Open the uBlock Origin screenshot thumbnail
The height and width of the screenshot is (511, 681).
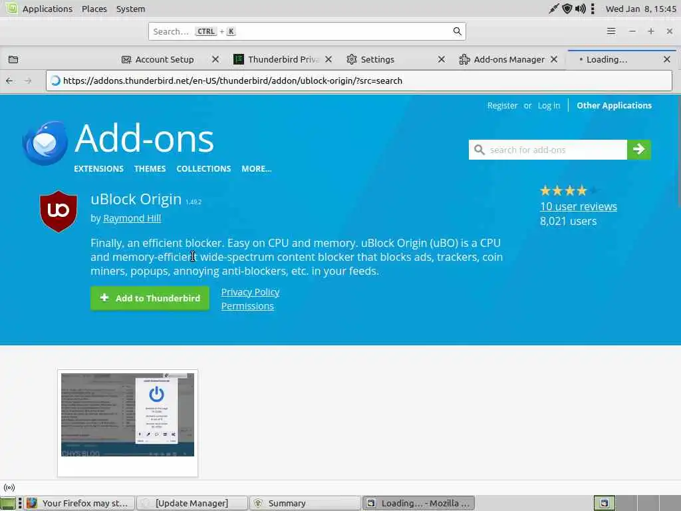(x=128, y=415)
